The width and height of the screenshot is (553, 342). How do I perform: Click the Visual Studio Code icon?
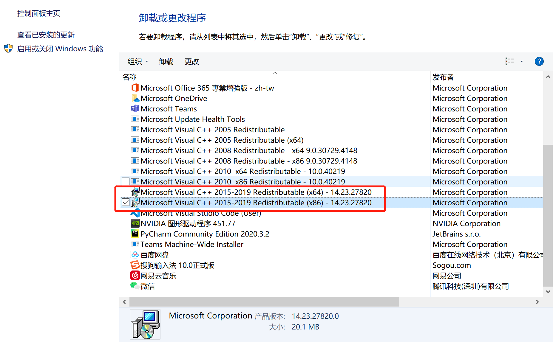(135, 213)
